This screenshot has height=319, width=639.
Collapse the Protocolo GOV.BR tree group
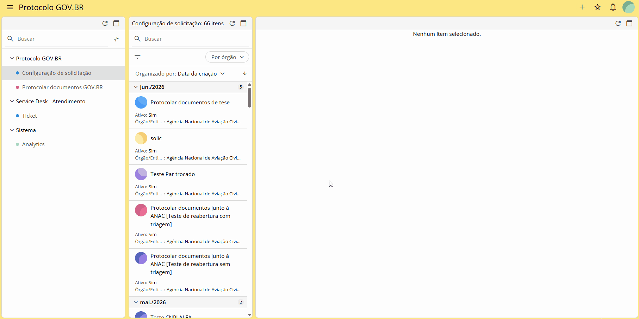point(12,58)
